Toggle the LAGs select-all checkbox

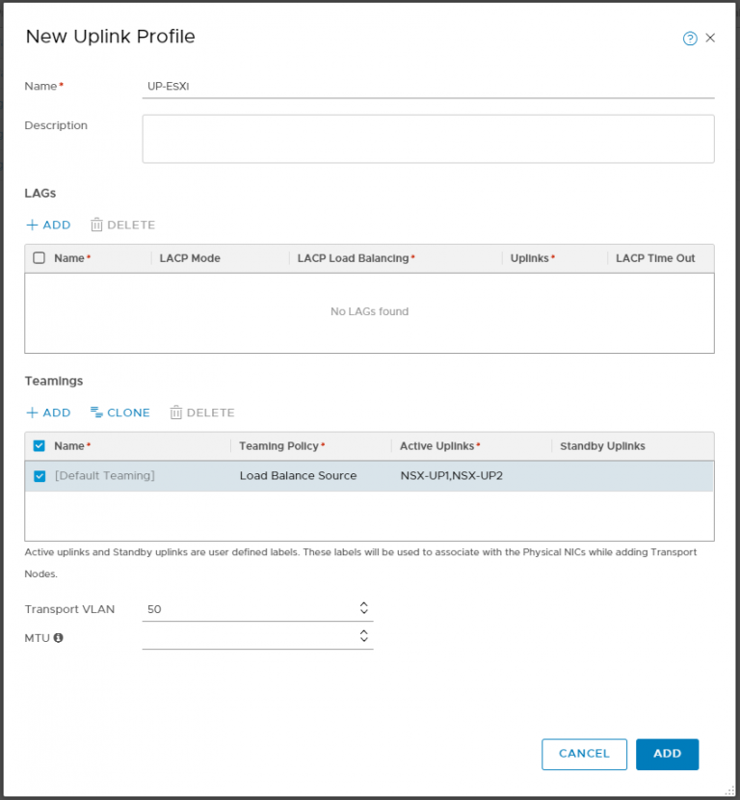(x=40, y=258)
